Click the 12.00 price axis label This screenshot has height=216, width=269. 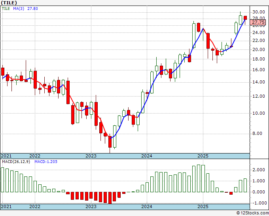point(258,96)
